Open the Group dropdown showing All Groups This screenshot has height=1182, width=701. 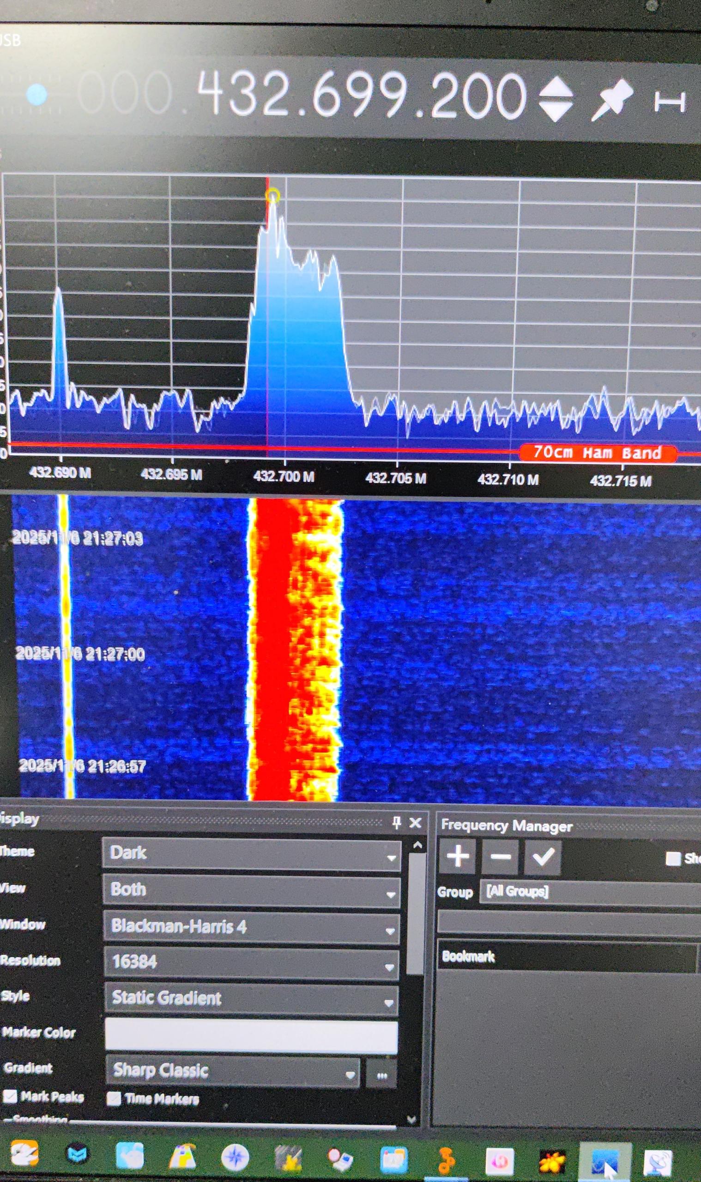[591, 892]
